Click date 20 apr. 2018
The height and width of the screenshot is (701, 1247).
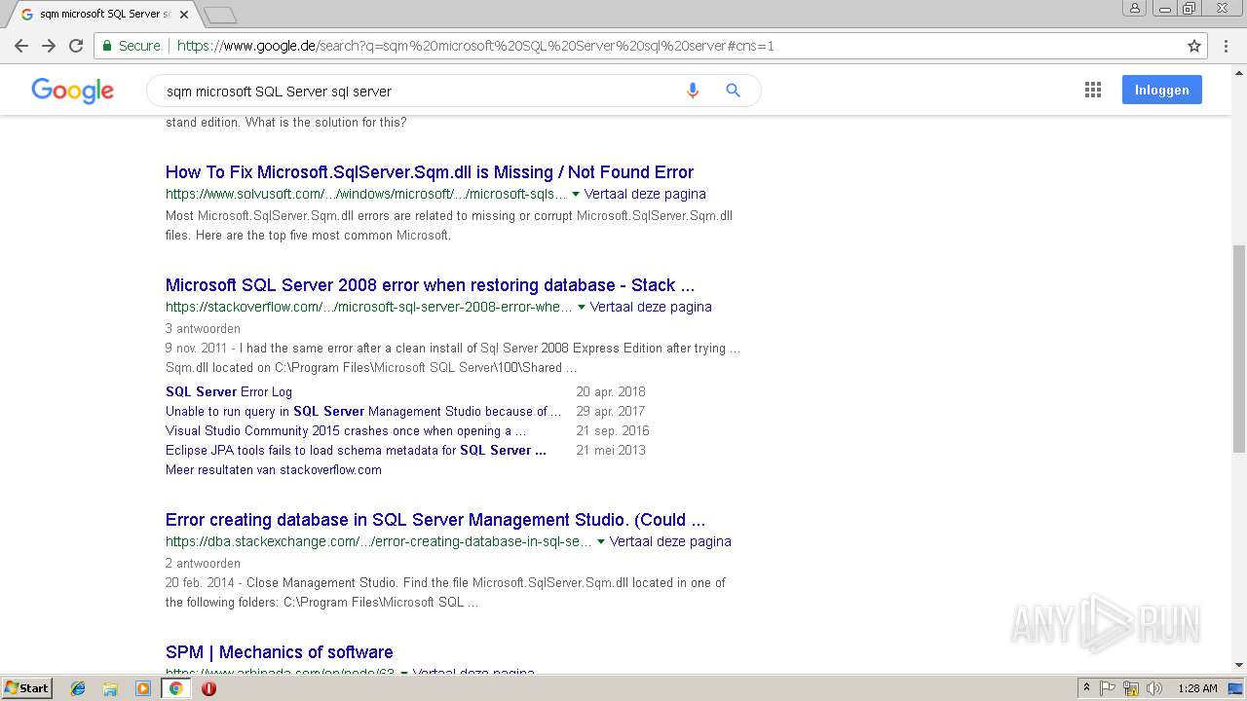[611, 391]
